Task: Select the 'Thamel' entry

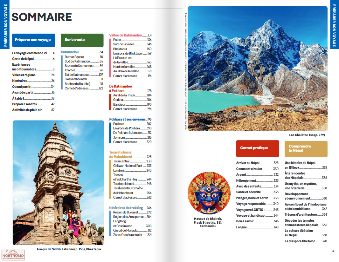Action: (84, 70)
